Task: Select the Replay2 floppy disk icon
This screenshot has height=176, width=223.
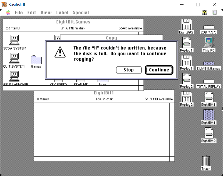Action: coord(186,97)
